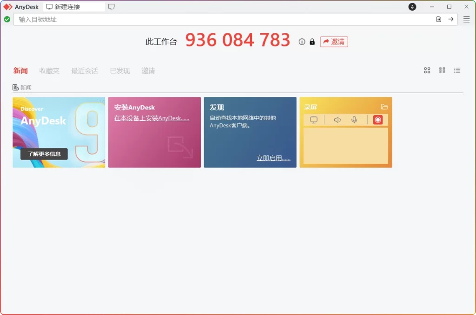
Task: Click the green connection status icon
Action: (x=7, y=19)
